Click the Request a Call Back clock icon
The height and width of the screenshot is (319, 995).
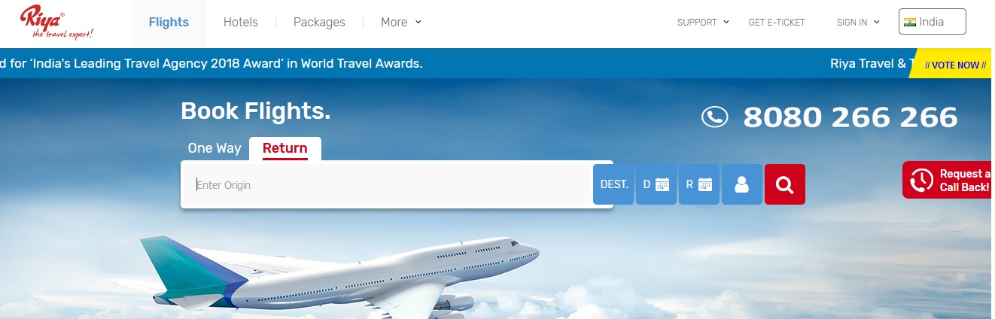click(x=921, y=180)
